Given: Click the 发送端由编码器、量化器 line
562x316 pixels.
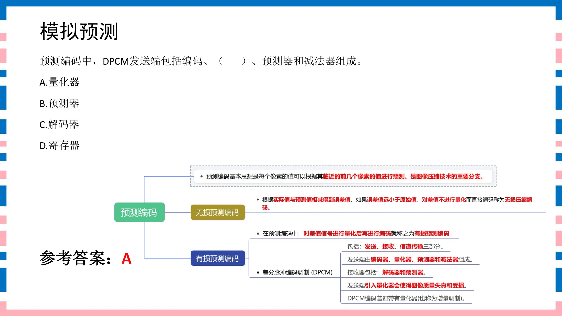Looking at the screenshot, I should click(410, 260).
